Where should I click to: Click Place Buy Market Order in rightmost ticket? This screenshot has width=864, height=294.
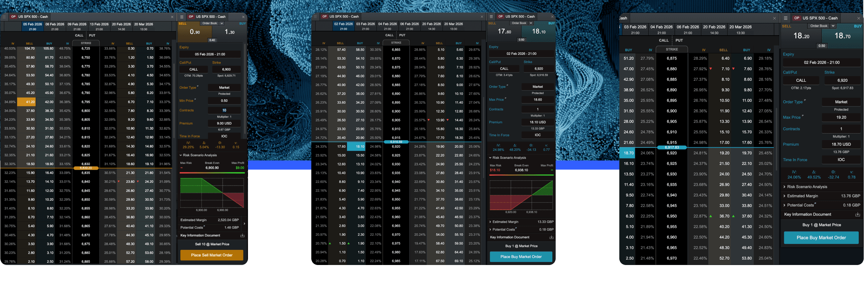point(821,238)
